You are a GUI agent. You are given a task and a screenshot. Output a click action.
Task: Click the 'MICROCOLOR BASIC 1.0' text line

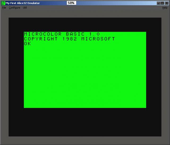[62, 34]
